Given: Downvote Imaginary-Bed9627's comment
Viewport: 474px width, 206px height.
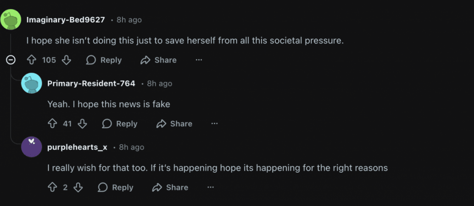Looking at the screenshot, I should [x=66, y=60].
